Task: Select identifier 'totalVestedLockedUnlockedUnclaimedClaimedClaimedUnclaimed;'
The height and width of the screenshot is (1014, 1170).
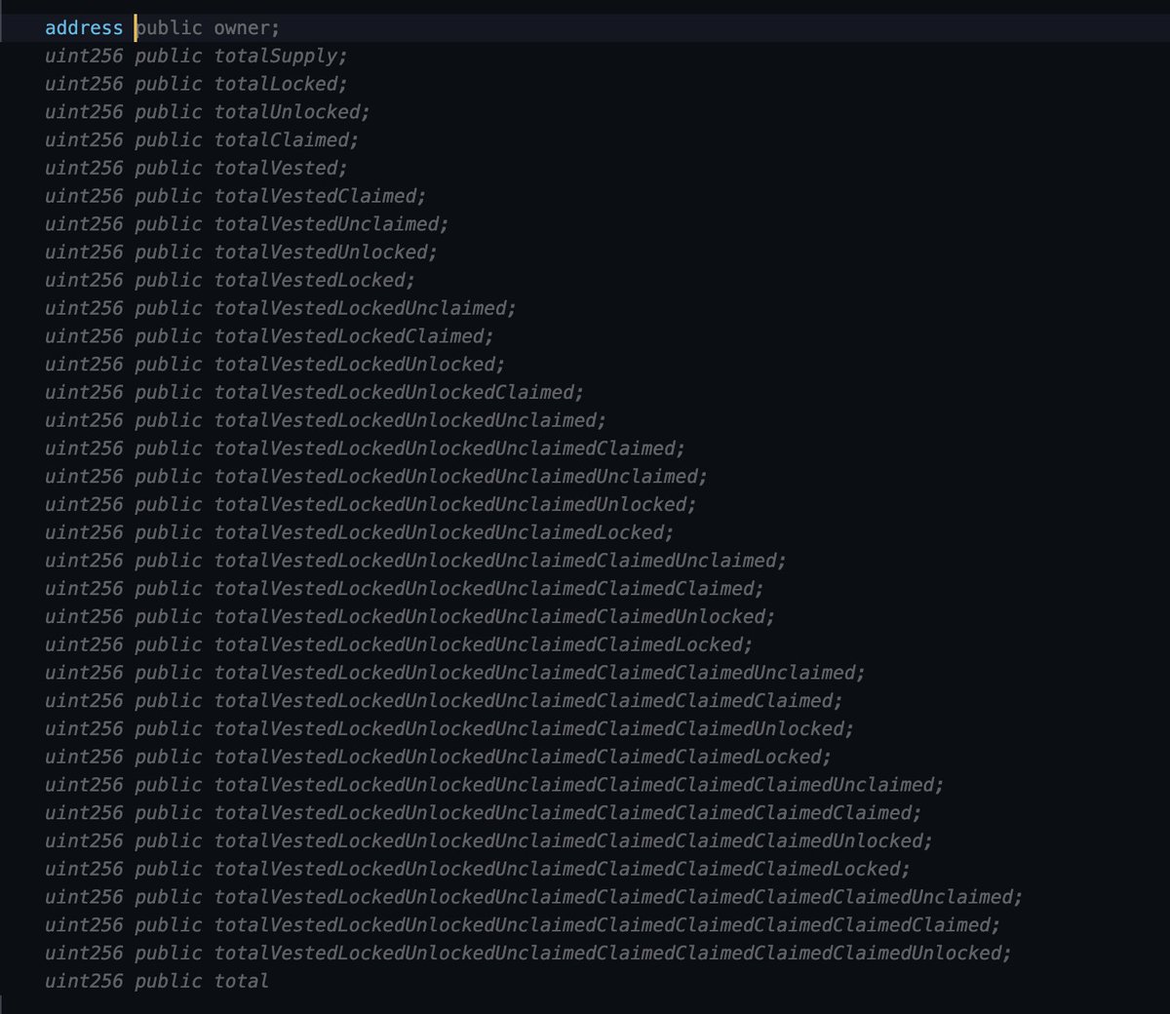Action: (x=540, y=673)
